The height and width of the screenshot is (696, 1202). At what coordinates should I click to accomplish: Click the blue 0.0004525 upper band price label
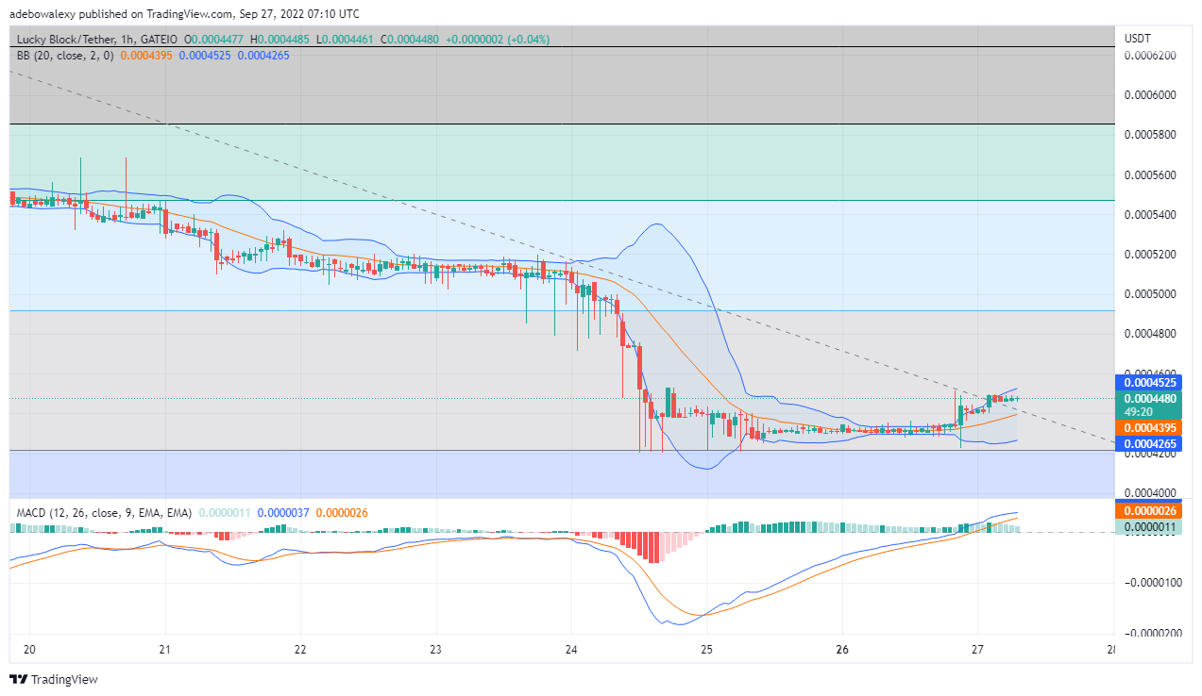[x=1150, y=382]
